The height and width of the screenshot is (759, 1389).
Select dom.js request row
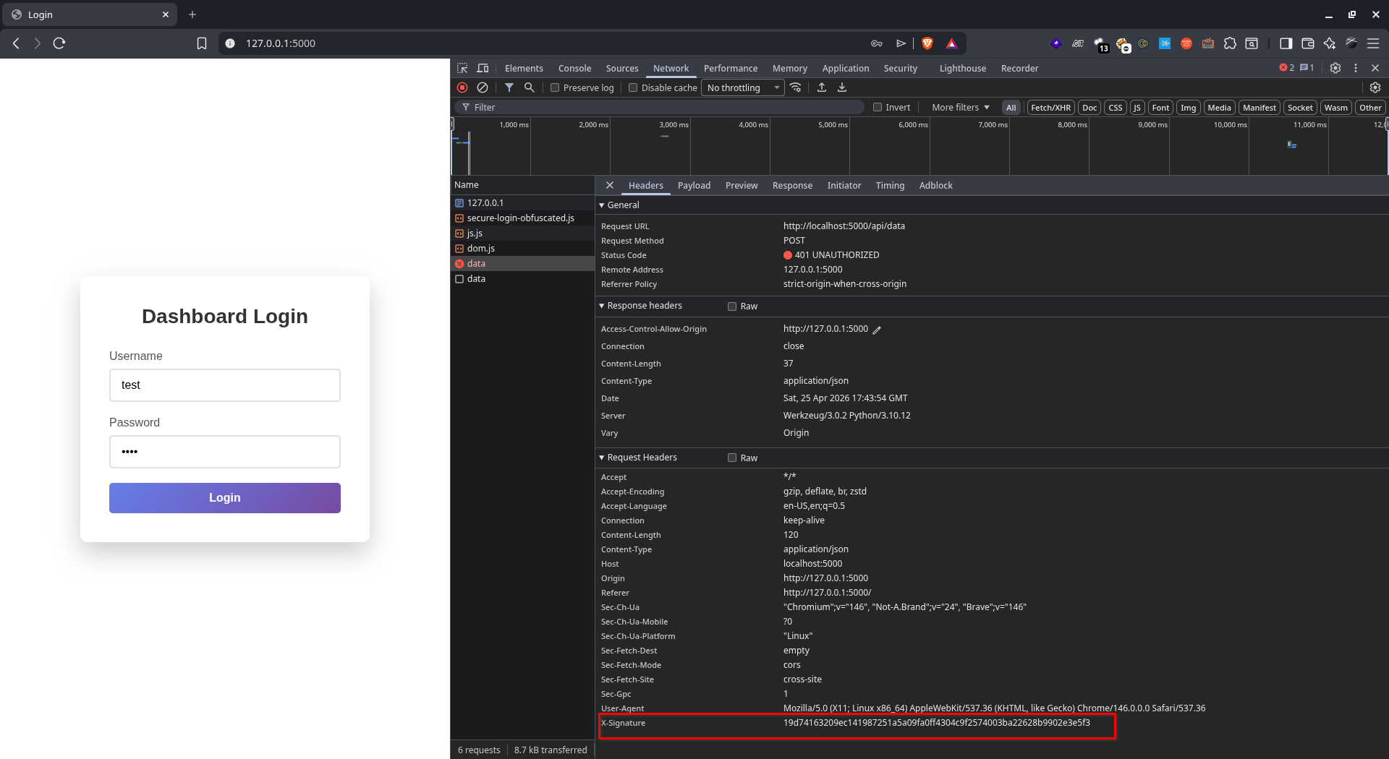tap(522, 249)
